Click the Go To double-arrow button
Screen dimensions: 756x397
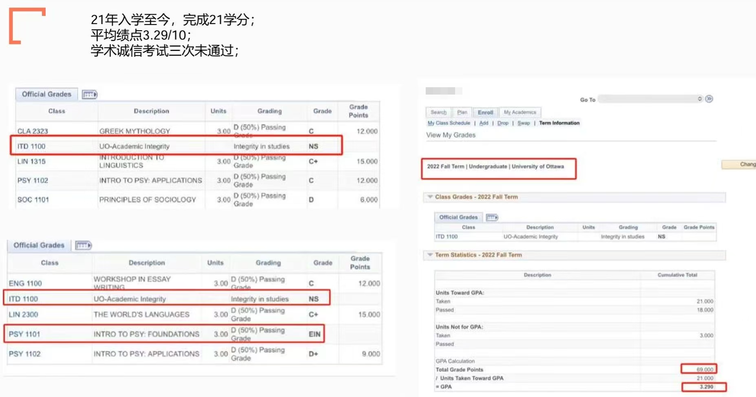(x=709, y=99)
